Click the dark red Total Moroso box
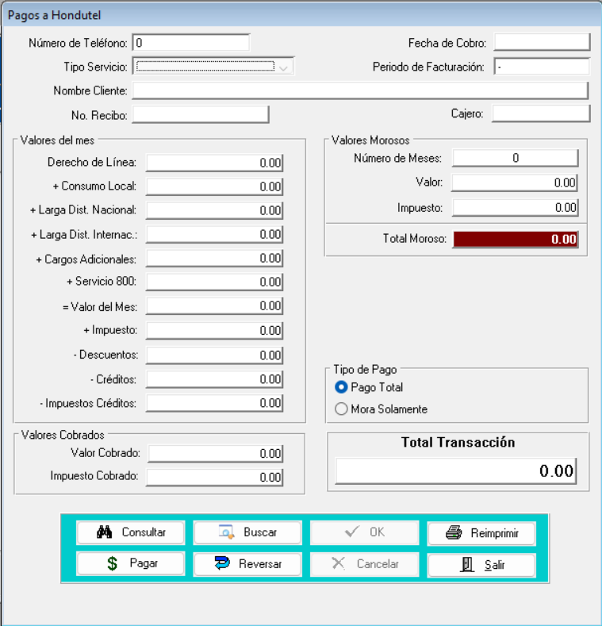 click(x=515, y=239)
